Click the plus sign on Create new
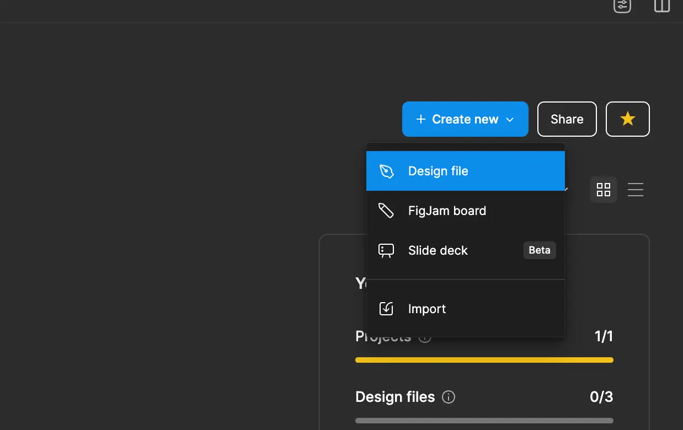The image size is (683, 430). click(x=420, y=120)
